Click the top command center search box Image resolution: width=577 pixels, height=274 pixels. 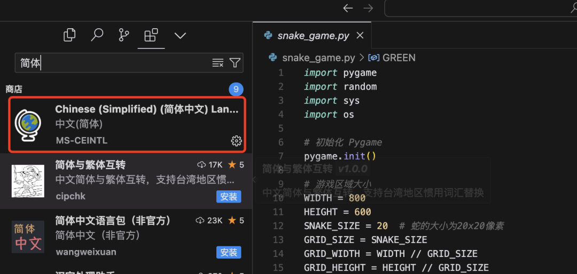[x=481, y=9]
